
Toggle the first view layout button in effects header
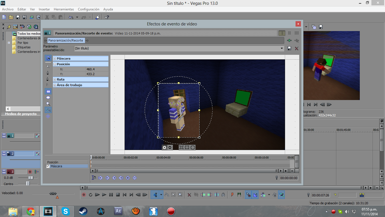click(282, 33)
